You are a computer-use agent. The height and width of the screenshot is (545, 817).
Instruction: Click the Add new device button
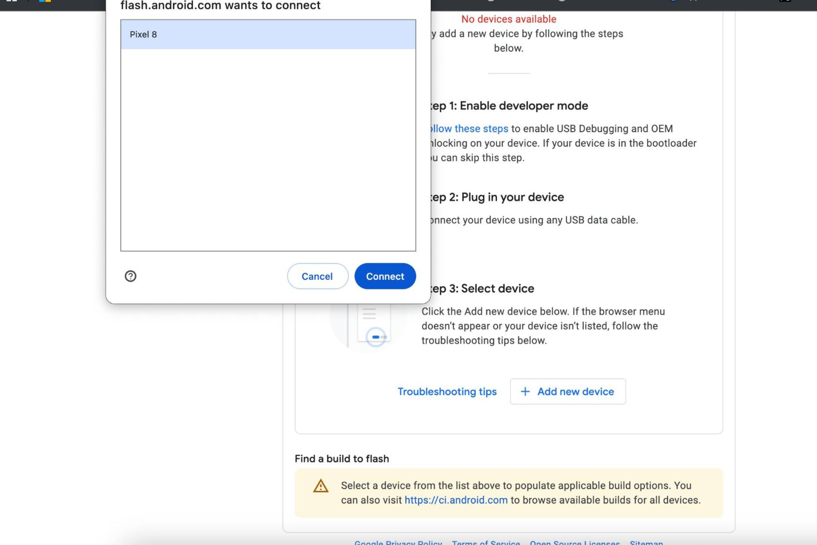[x=568, y=391]
